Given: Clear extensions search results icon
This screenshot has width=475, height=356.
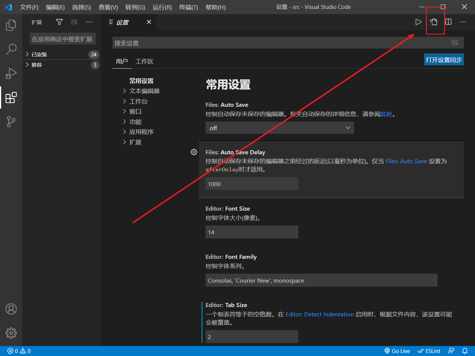Looking at the screenshot, I should pos(74,22).
